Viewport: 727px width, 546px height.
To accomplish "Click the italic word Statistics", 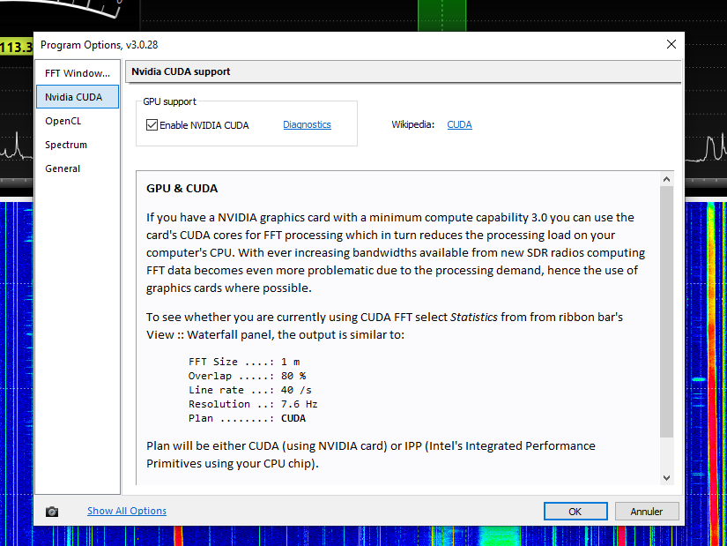I will pyautogui.click(x=474, y=318).
